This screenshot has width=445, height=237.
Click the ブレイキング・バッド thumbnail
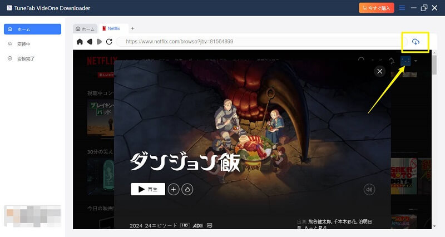[x=101, y=119]
